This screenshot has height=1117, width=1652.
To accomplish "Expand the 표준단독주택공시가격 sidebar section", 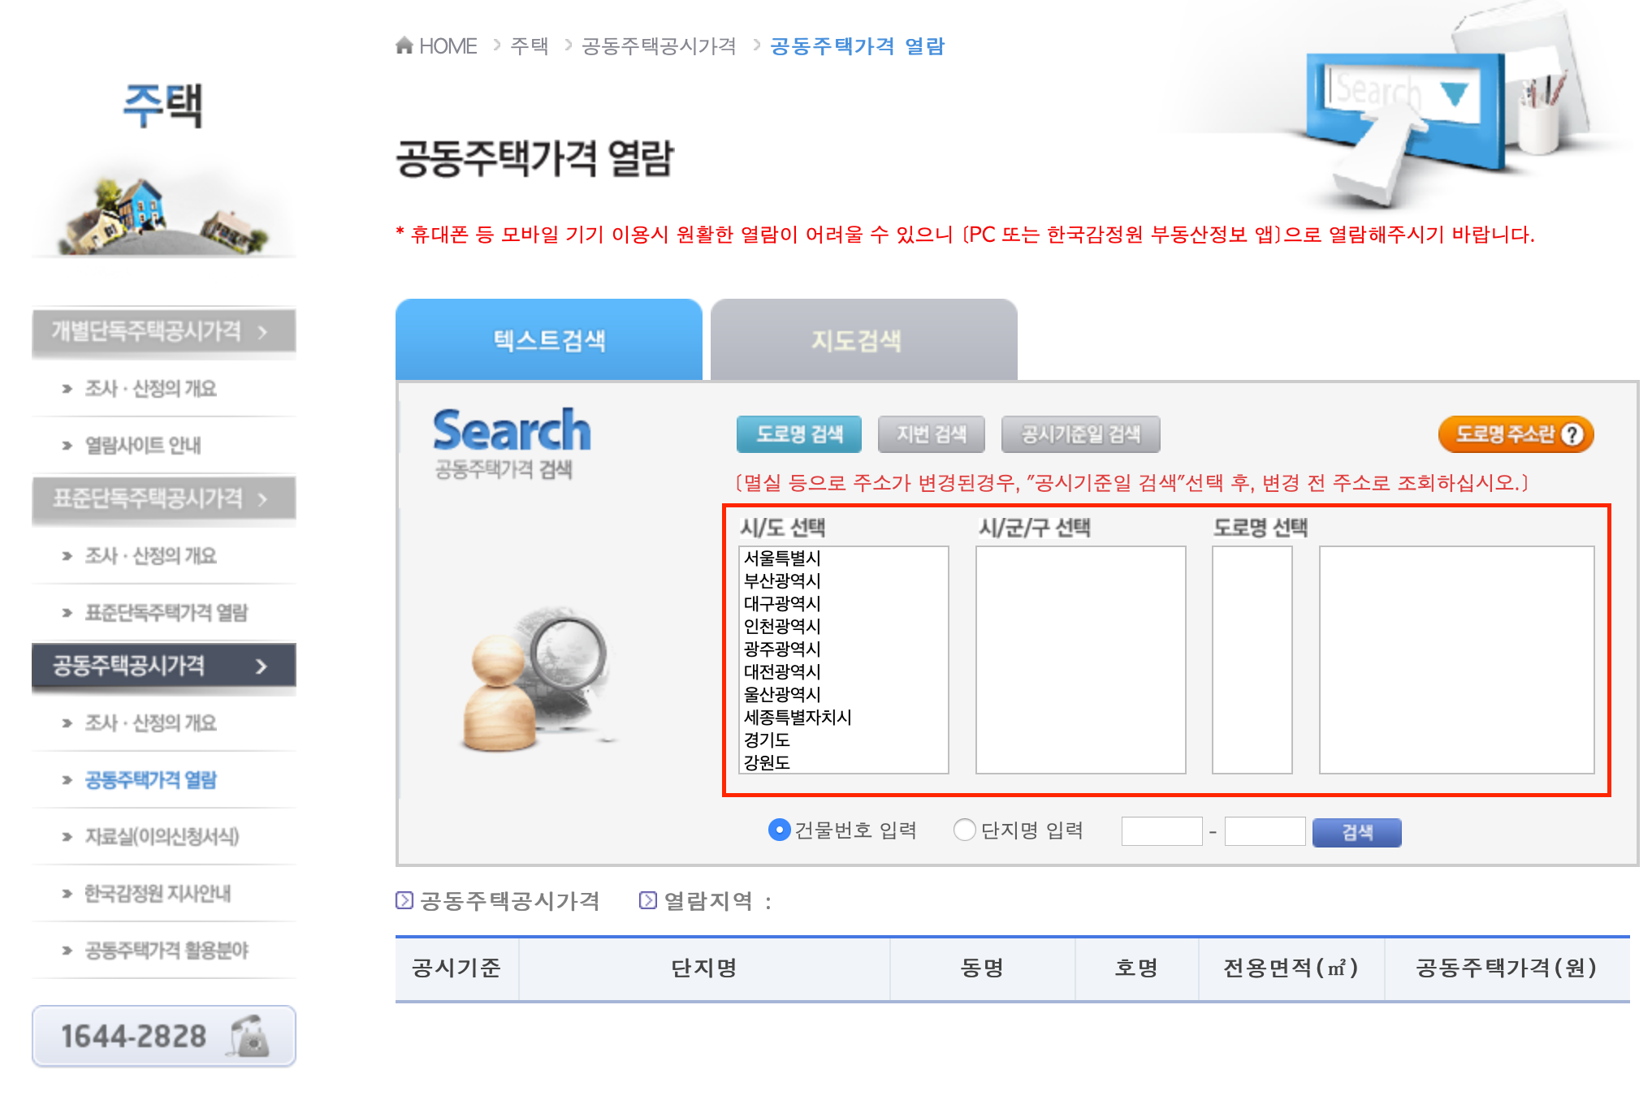I will (x=163, y=498).
